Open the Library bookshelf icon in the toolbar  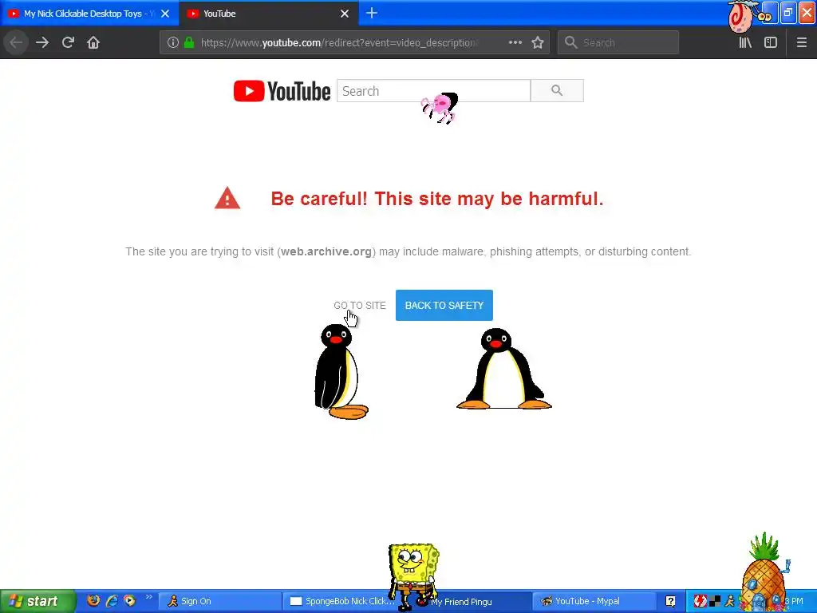click(x=745, y=42)
